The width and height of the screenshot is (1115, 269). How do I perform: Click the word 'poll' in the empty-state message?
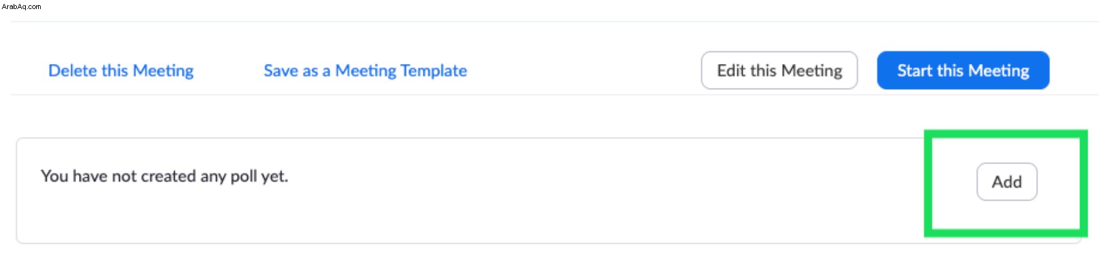244,177
